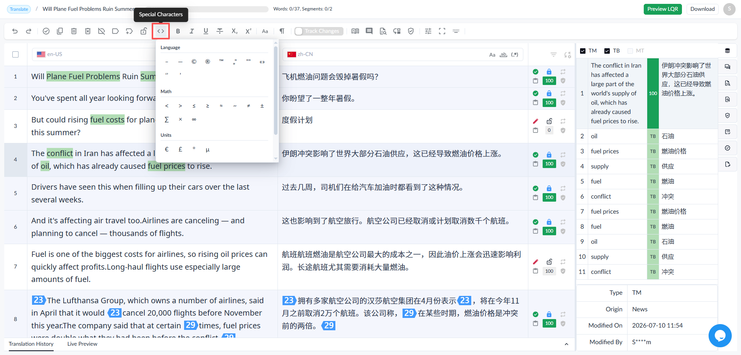741x355 pixels.
Task: Check the MT checkbox
Action: click(630, 51)
